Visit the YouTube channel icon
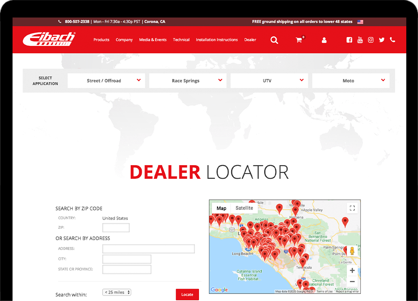Image resolution: width=418 pixels, height=301 pixels. [360, 40]
